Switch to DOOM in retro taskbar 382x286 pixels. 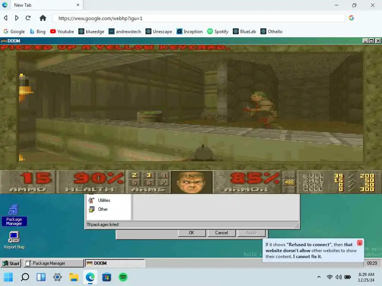(115, 263)
